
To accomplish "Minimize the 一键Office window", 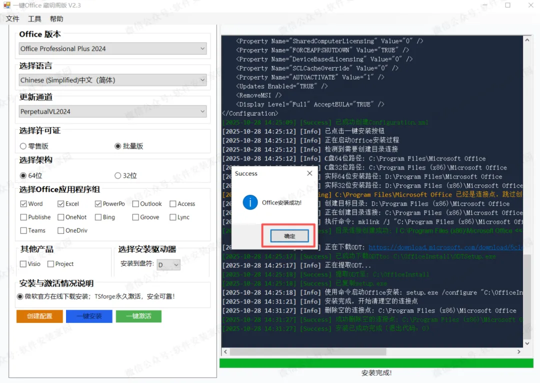I will [484, 5].
